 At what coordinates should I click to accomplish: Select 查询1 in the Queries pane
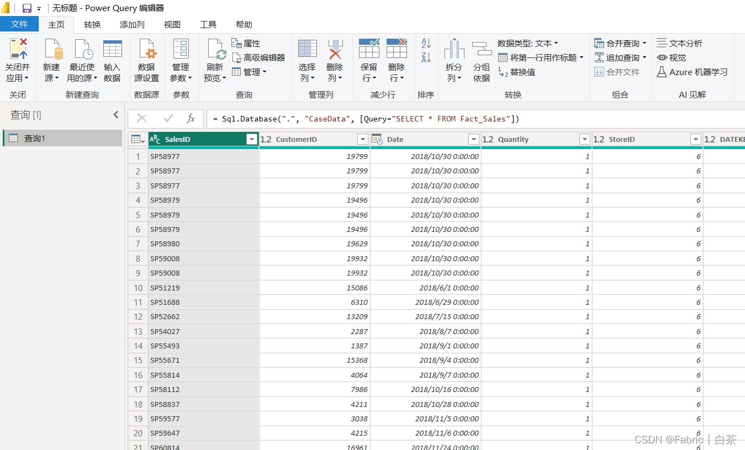(x=62, y=138)
